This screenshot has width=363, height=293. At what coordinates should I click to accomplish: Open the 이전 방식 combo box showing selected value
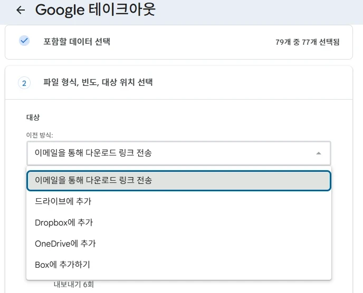[x=178, y=153]
